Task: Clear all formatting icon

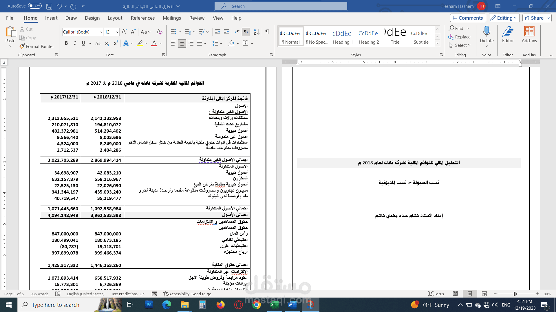Action: pyautogui.click(x=159, y=32)
